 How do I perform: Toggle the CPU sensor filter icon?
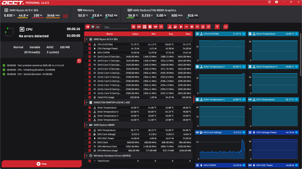coord(134,27)
